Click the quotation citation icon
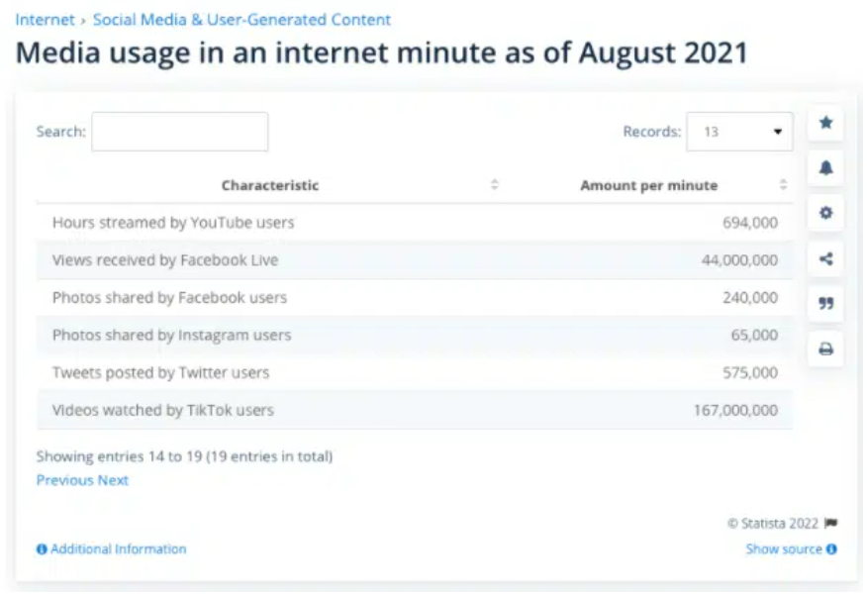The height and width of the screenshot is (596, 867). (825, 304)
